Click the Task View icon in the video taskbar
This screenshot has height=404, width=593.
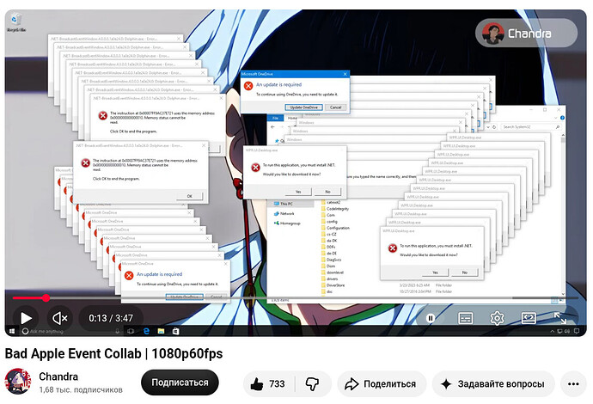tap(131, 331)
